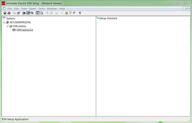Click the device icon beside OffLineDevice
Viewport: 192px width, 123px height.
coord(14,30)
